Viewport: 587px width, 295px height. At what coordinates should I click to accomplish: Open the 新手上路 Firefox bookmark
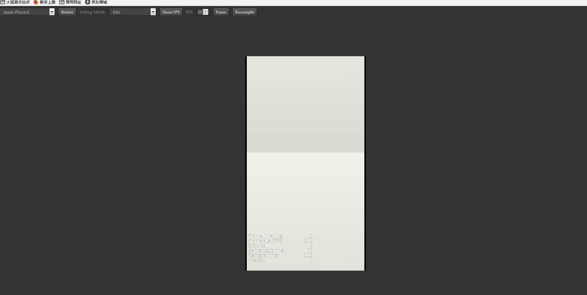pos(44,2)
